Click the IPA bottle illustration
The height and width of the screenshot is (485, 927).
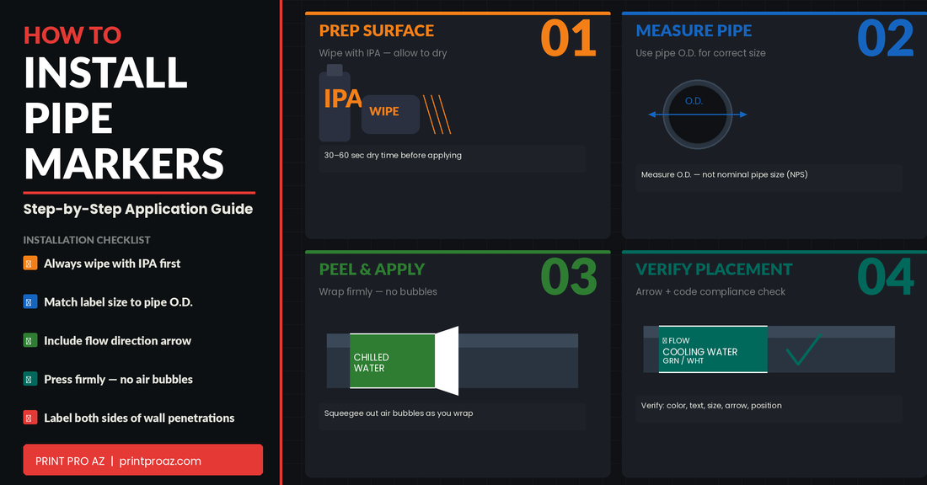335,105
